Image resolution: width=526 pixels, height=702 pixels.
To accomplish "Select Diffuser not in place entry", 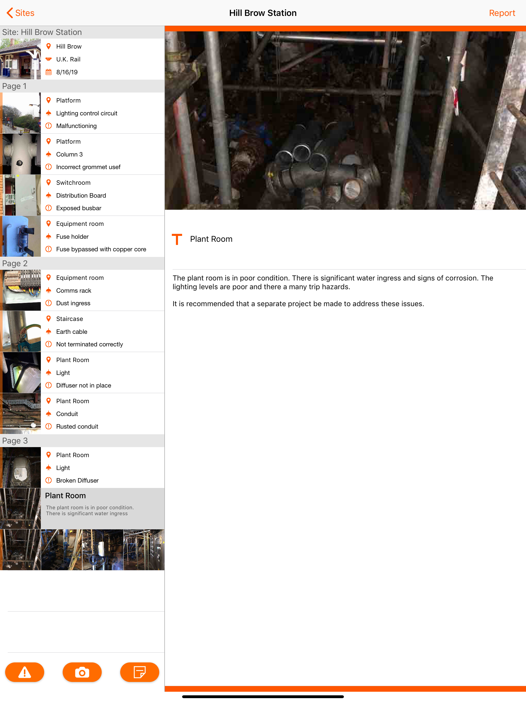I will 83,385.
